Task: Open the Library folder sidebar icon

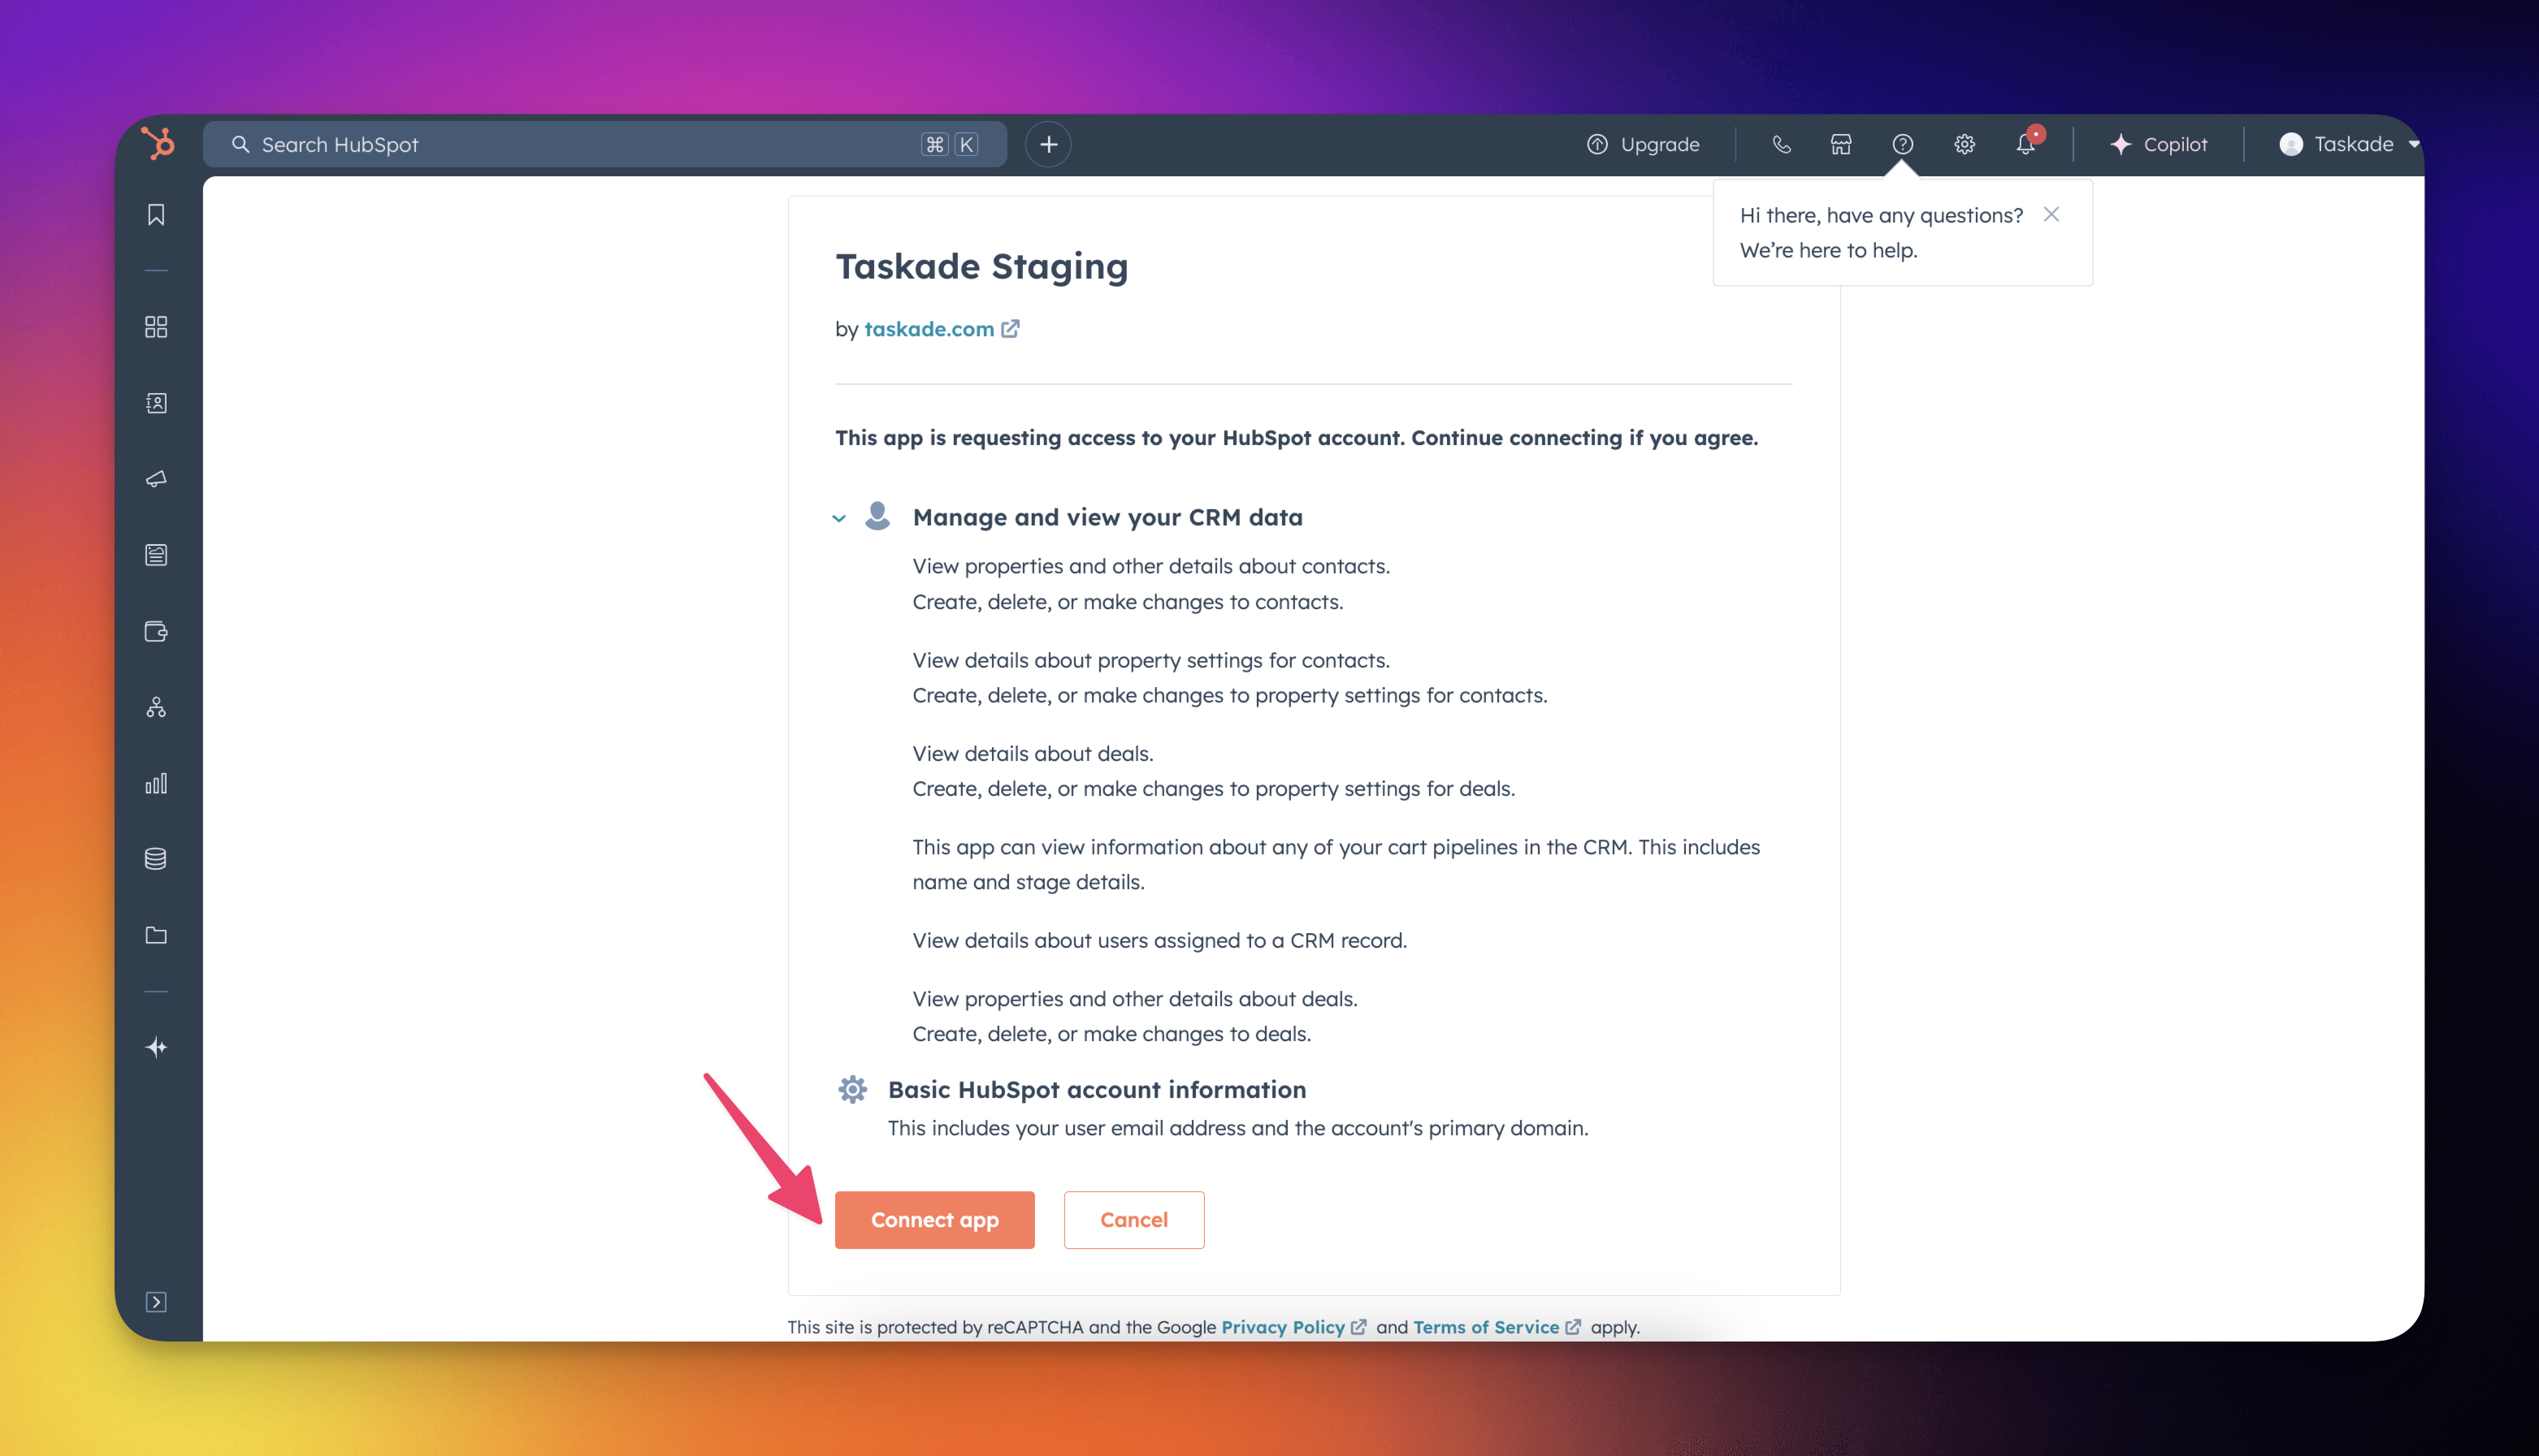Action: [x=156, y=935]
